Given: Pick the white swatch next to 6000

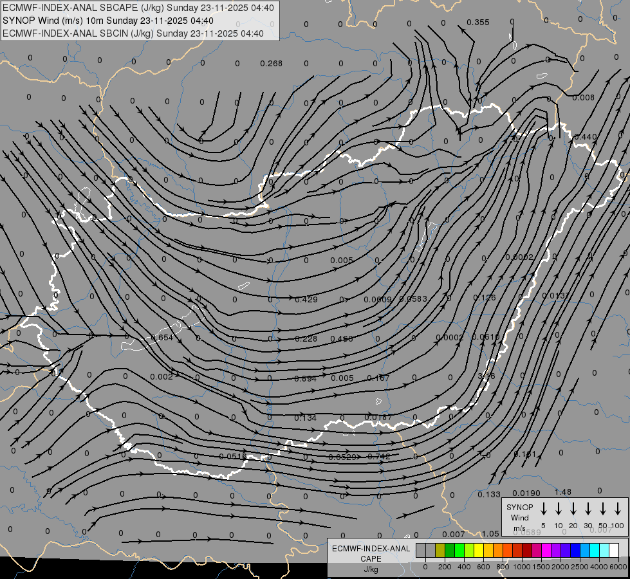Looking at the screenshot, I should [614, 550].
